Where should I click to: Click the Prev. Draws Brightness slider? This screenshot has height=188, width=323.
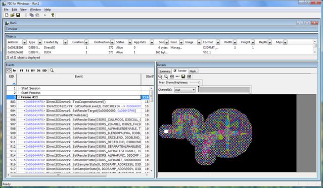coord(195,82)
